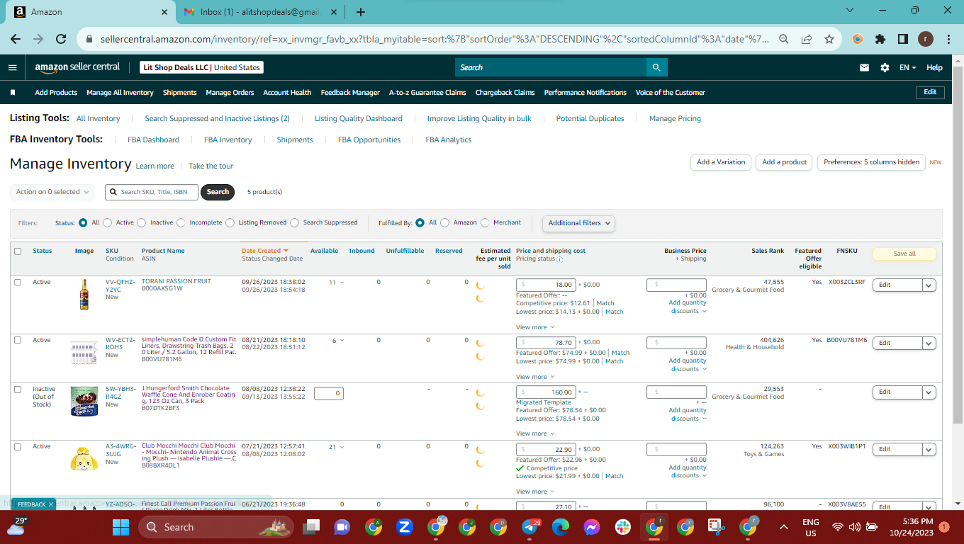
Task: Tick the select-all checkbox in the table header
Action: pos(18,251)
